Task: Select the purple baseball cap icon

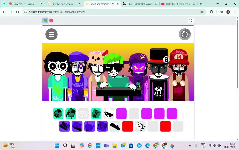Action: tap(77, 126)
